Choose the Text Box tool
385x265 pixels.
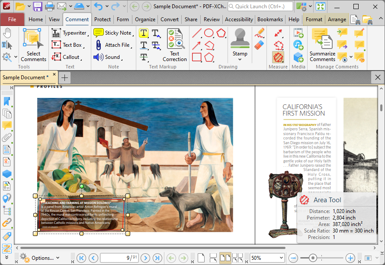click(x=67, y=45)
